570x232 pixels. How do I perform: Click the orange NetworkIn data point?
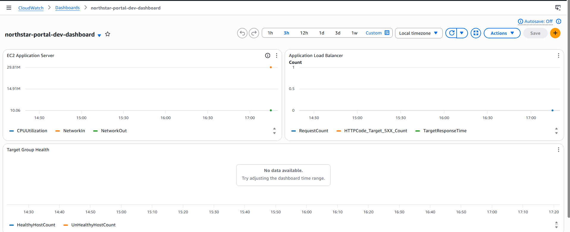point(271,67)
